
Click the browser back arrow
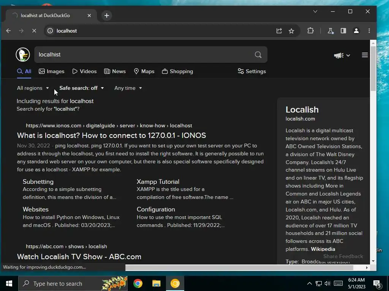[x=8, y=31]
